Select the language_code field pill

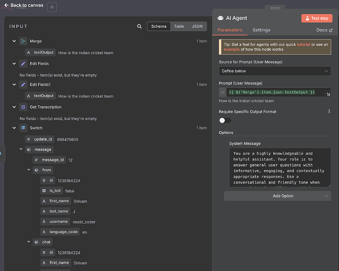point(60,232)
